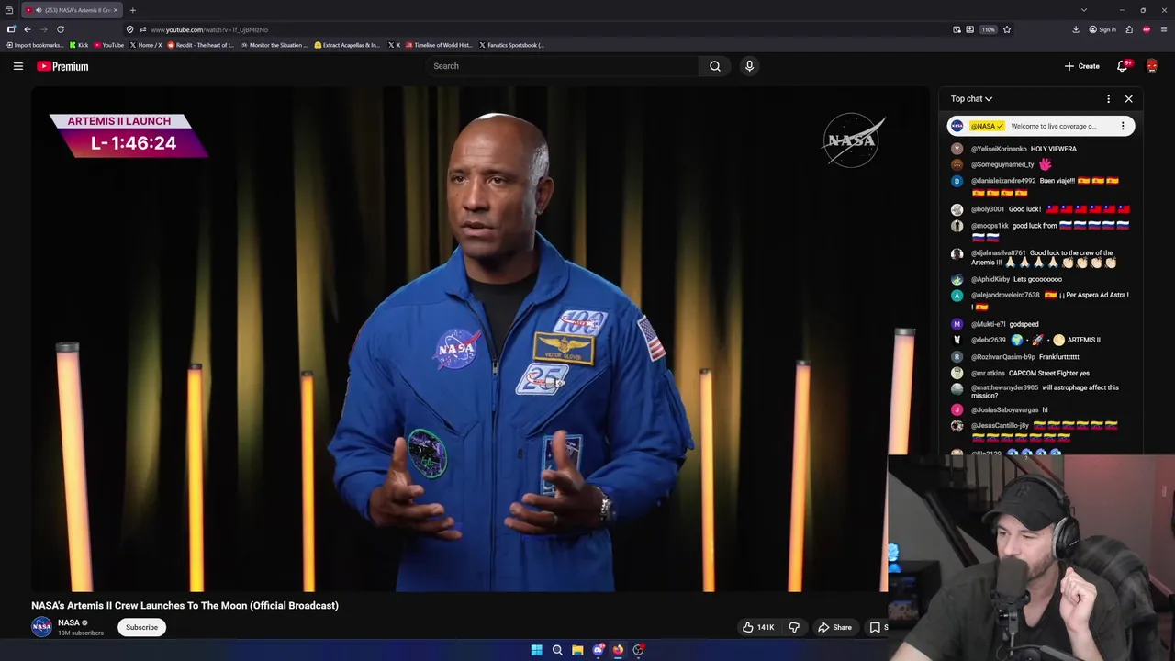Go back to previous page
1175x661 pixels.
[27, 29]
